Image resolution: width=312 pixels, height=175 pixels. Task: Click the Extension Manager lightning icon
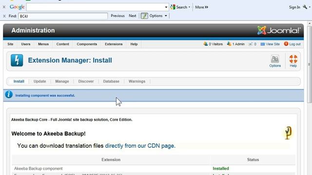coord(17,60)
